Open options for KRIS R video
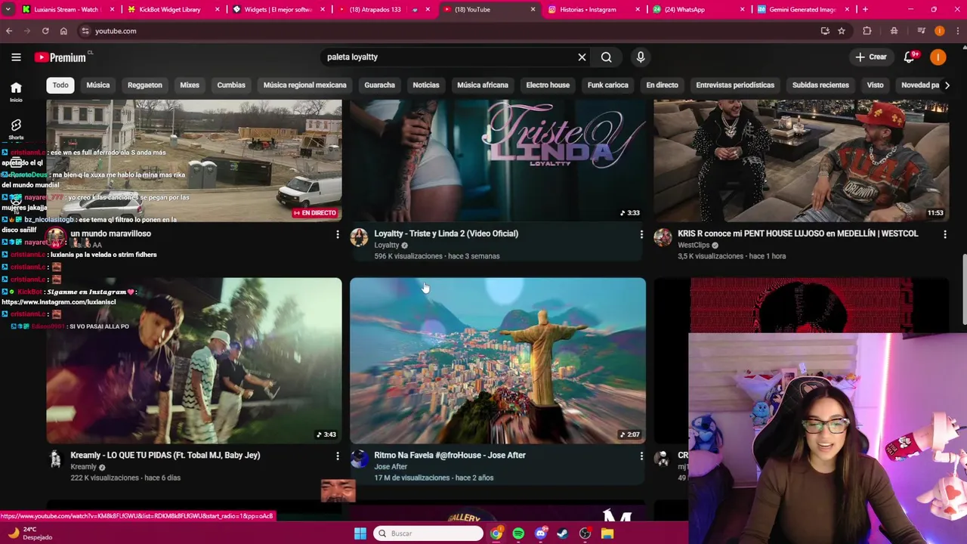 (x=945, y=234)
